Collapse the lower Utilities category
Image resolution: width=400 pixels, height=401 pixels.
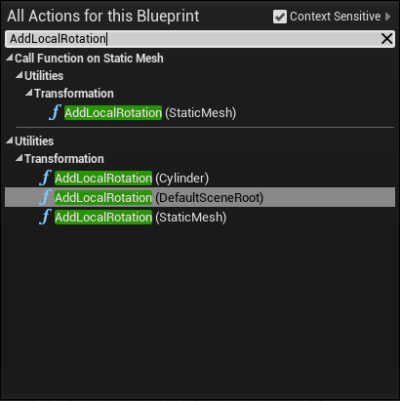pyautogui.click(x=10, y=140)
